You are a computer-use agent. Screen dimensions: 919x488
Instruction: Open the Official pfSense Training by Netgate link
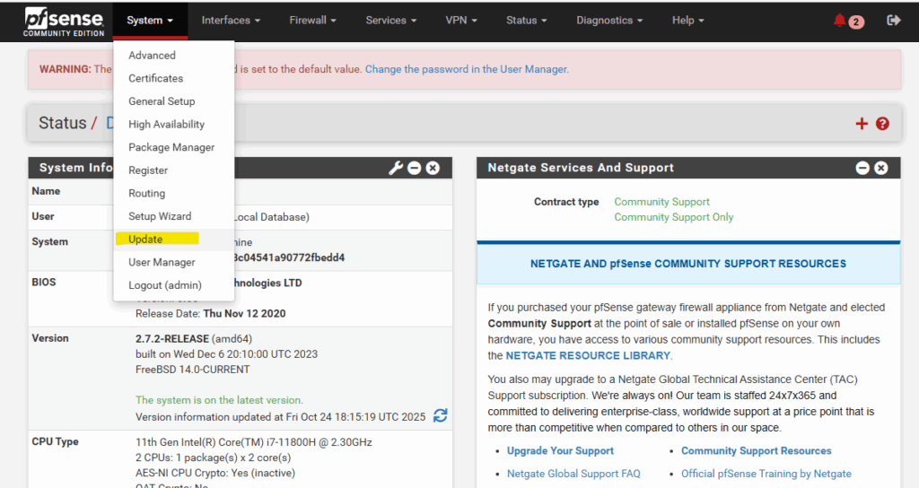tap(766, 474)
